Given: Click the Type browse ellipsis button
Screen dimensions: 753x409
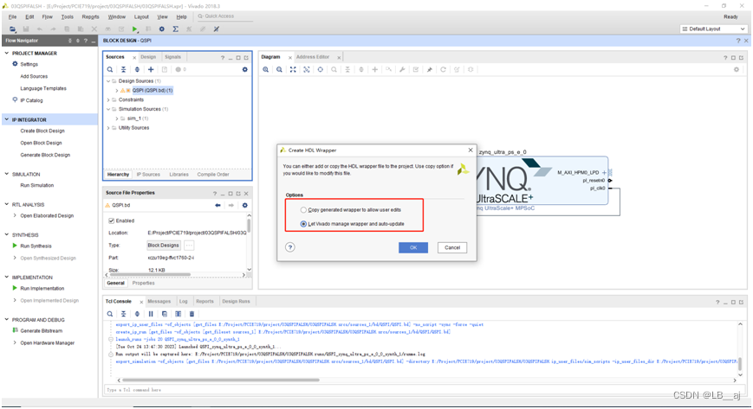Looking at the screenshot, I should point(189,246).
